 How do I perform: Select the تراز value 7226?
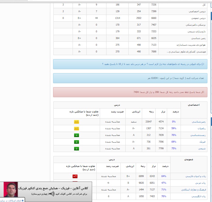(x=154, y=5)
